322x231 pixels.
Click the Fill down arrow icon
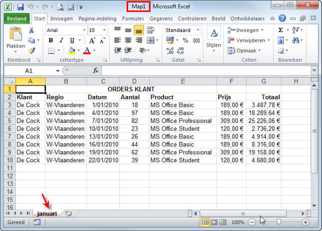click(281, 40)
